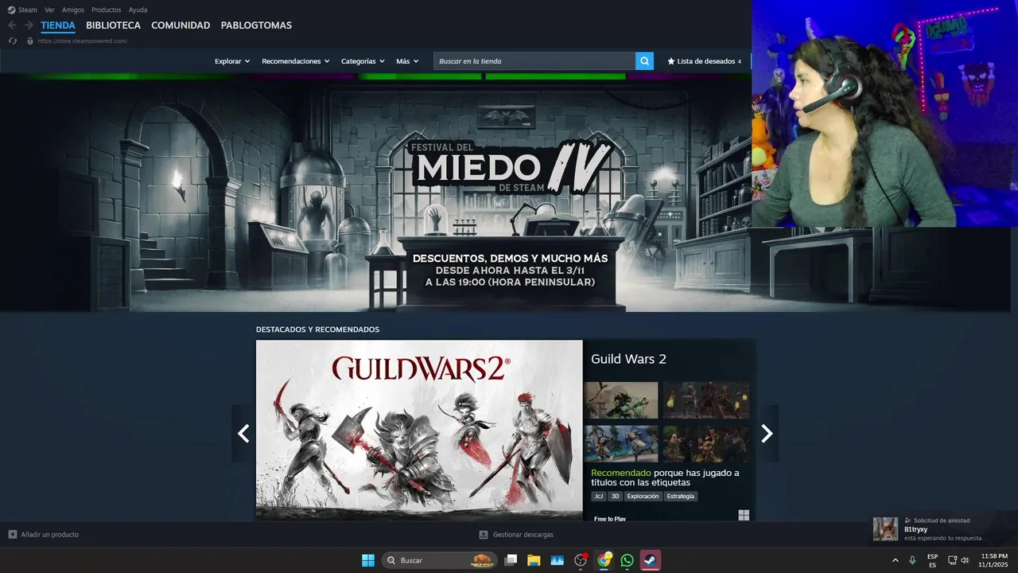
Task: Open WhatsApp from the taskbar
Action: point(628,560)
